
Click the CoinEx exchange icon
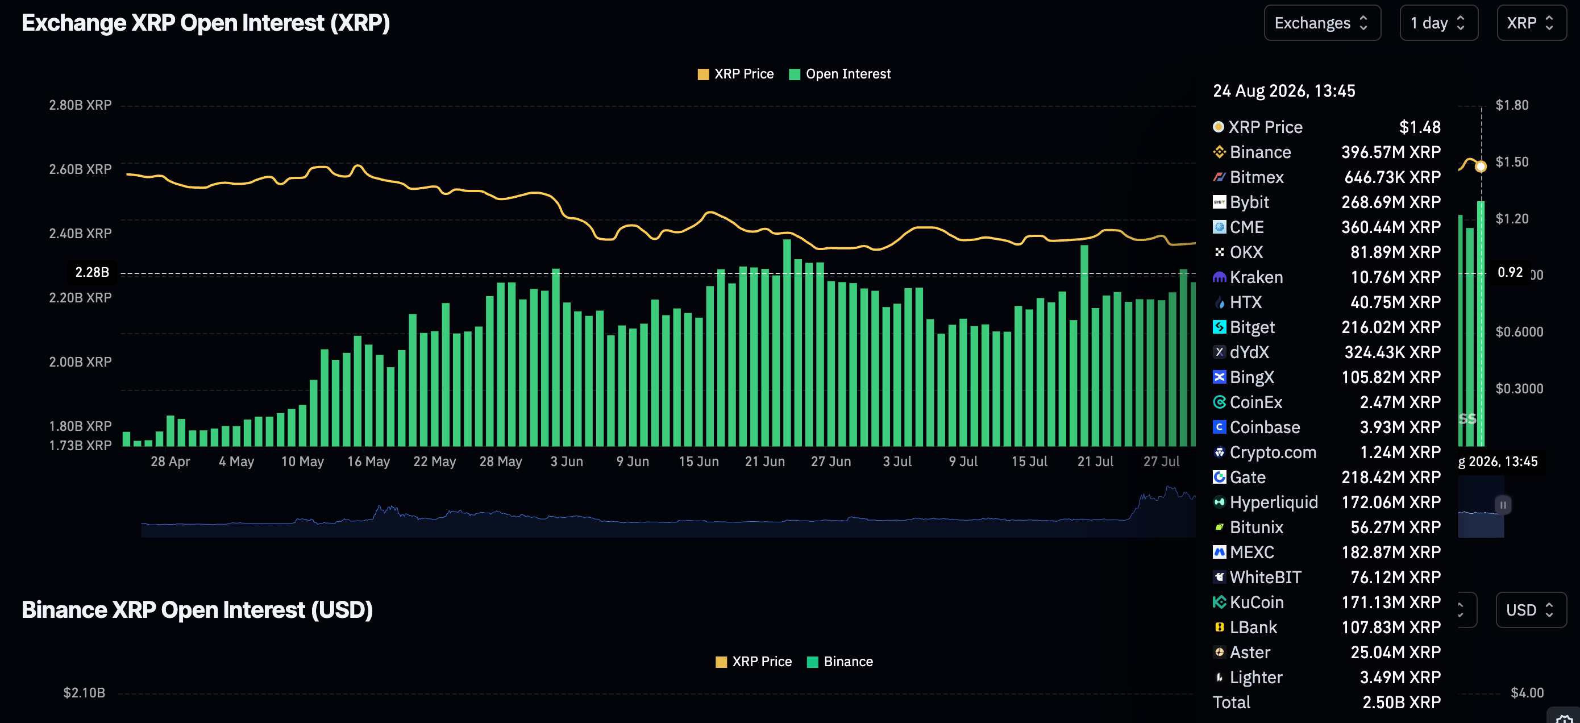coord(1219,402)
